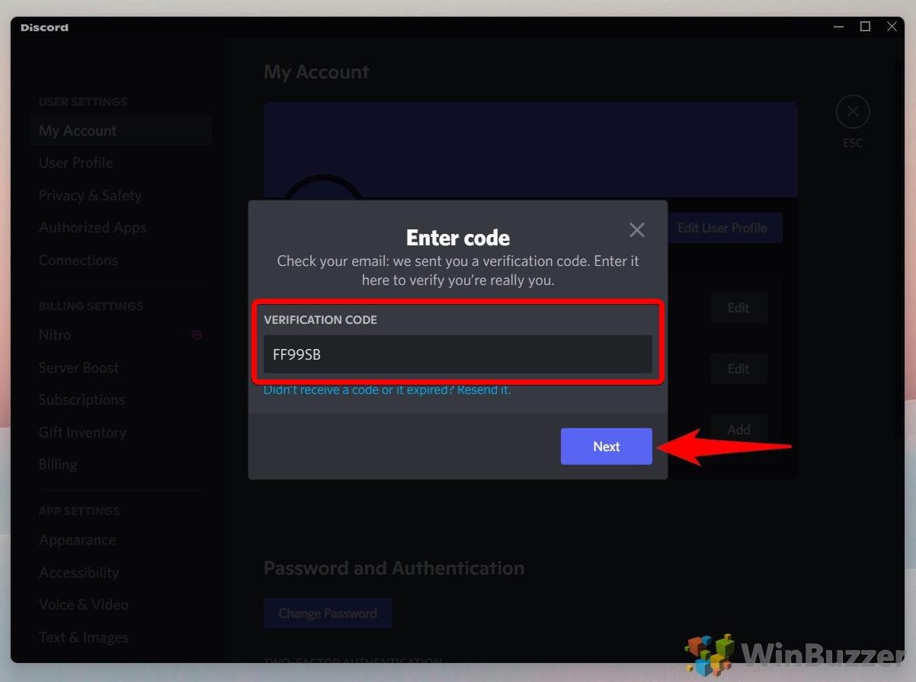Click the Next button
This screenshot has width=916, height=682.
click(607, 447)
